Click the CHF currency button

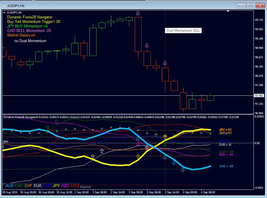28,186
